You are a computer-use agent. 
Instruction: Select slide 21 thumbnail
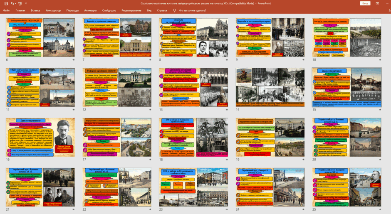(x=40, y=187)
